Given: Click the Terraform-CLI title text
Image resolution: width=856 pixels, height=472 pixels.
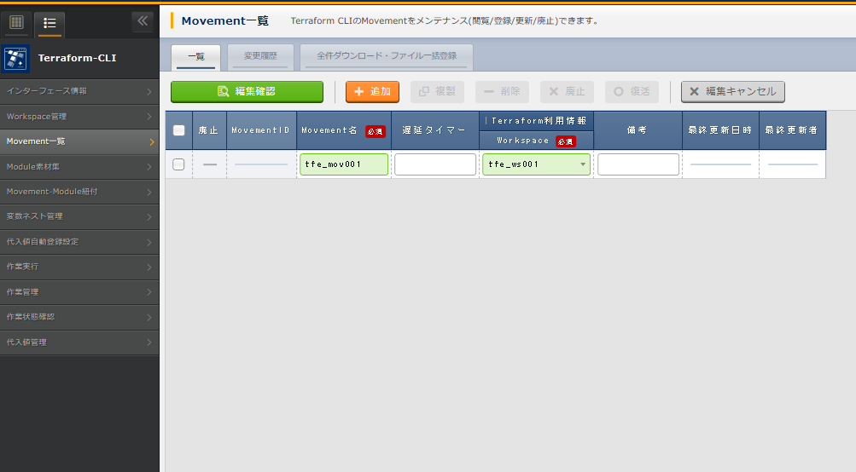Looking at the screenshot, I should click(77, 58).
